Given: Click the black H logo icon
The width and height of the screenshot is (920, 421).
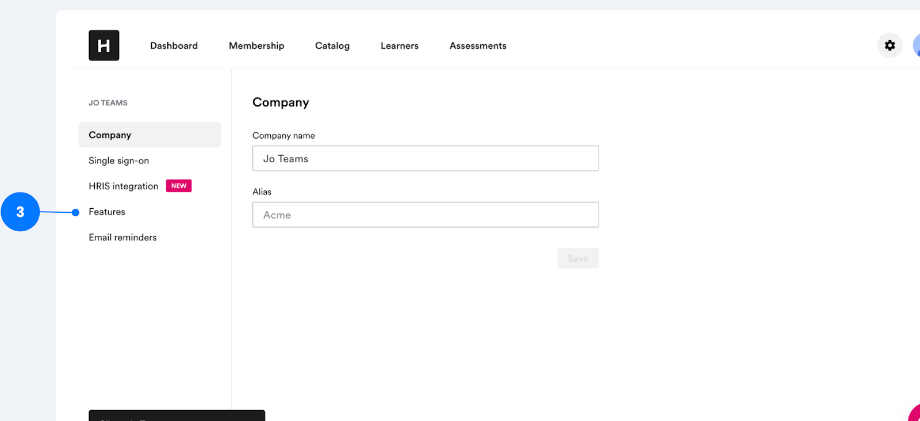Looking at the screenshot, I should (104, 45).
